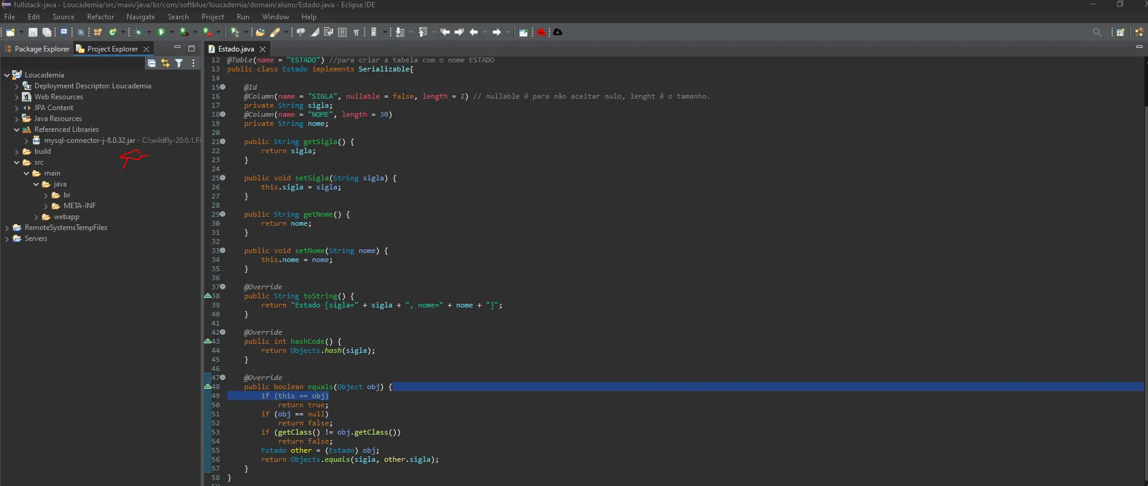
Task: Toggle the fold marker at line 15
Action: (223, 87)
